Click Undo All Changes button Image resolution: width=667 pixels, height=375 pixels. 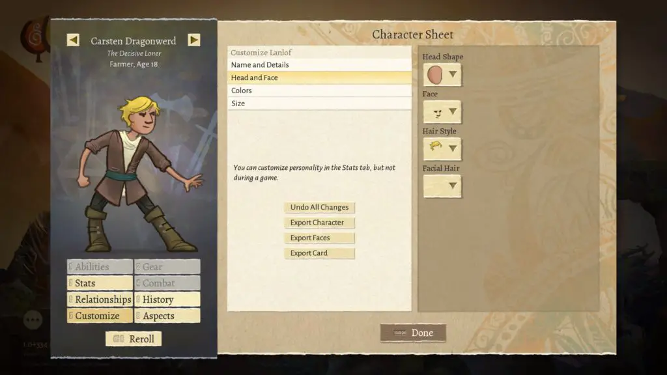point(319,207)
